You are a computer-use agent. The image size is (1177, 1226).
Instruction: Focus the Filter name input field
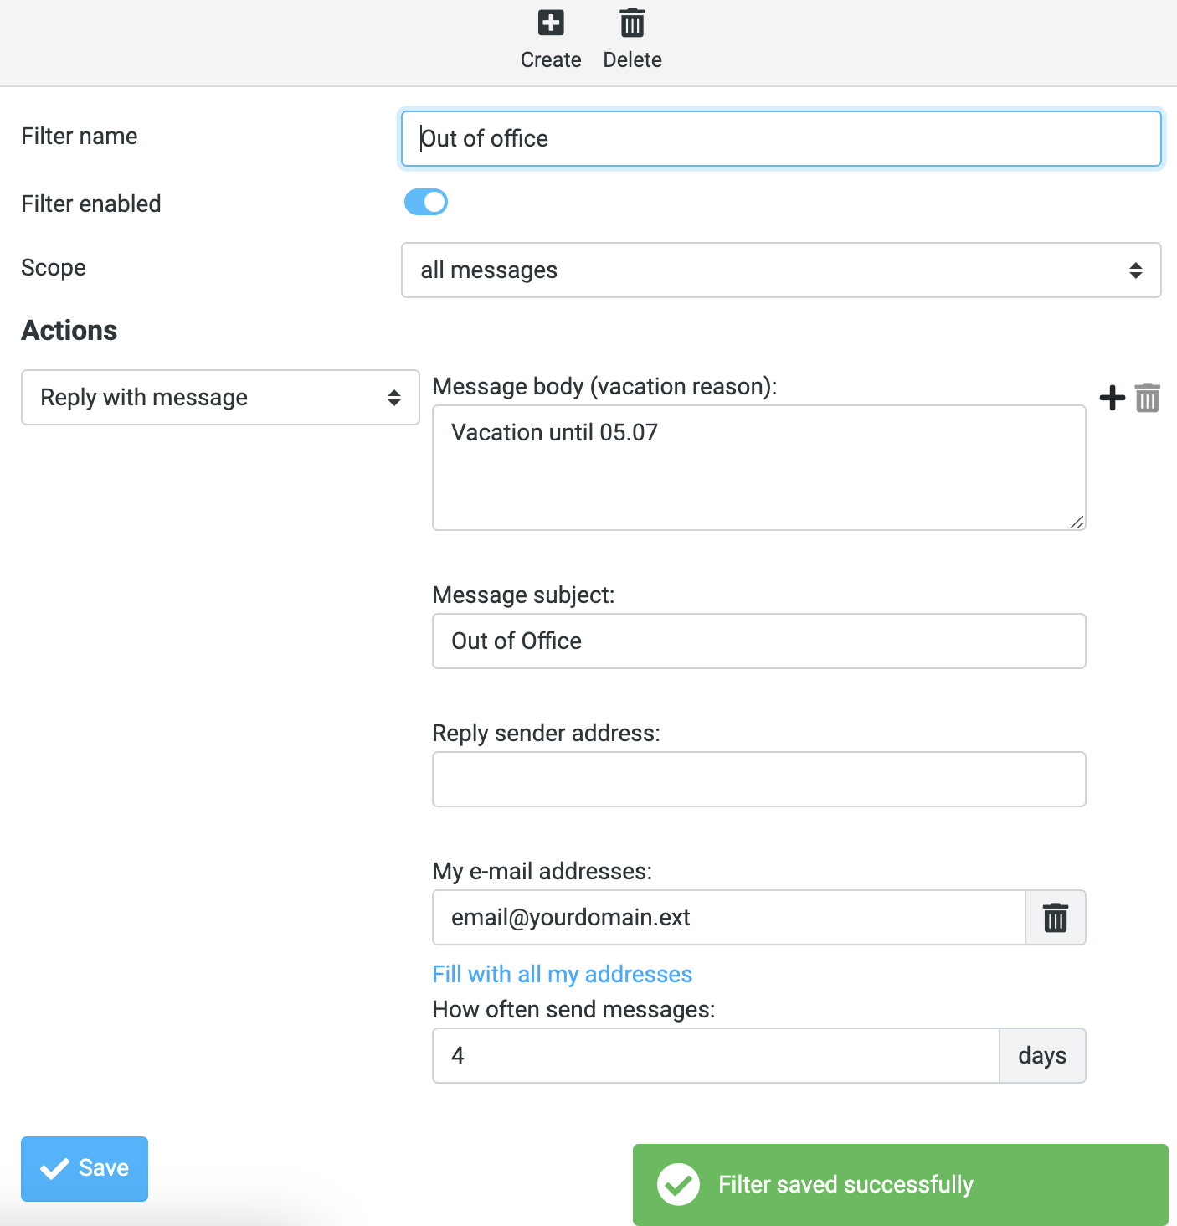[x=781, y=139]
